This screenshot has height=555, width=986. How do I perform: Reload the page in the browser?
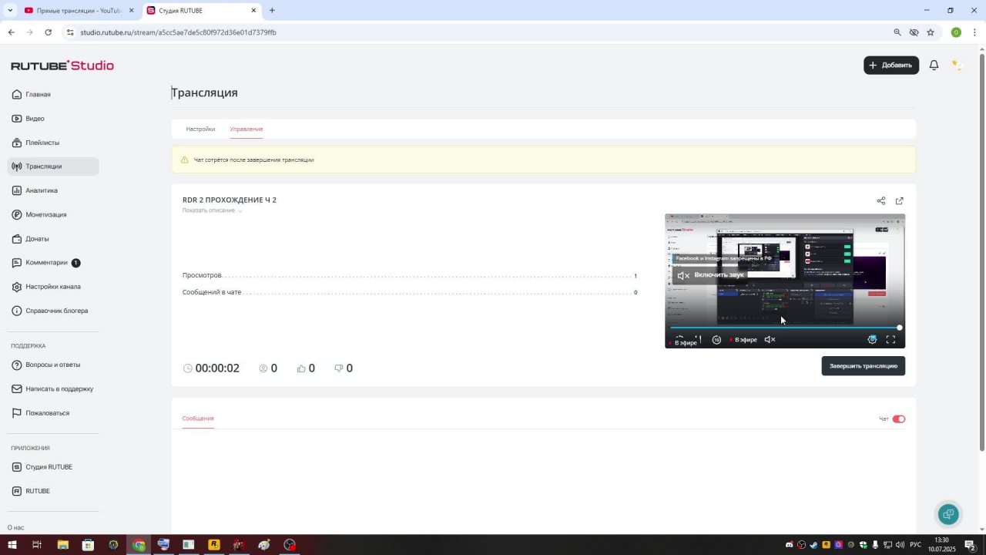48,32
